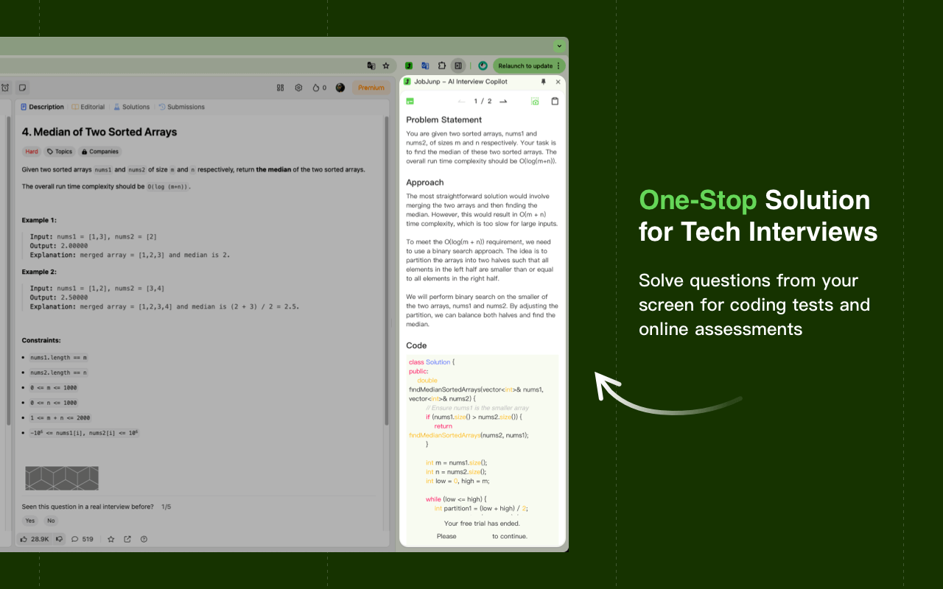Click the Example 1: label
Screen dimensions: 943x589
39,220
